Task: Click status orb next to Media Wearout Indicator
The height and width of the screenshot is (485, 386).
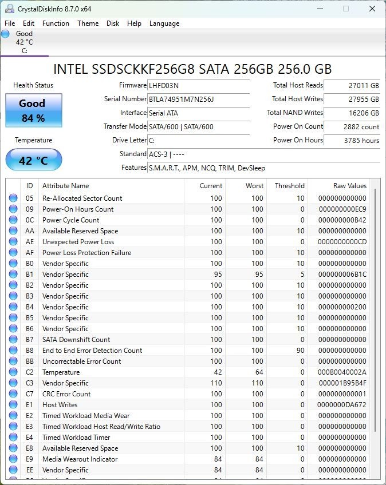Action: click(x=13, y=459)
